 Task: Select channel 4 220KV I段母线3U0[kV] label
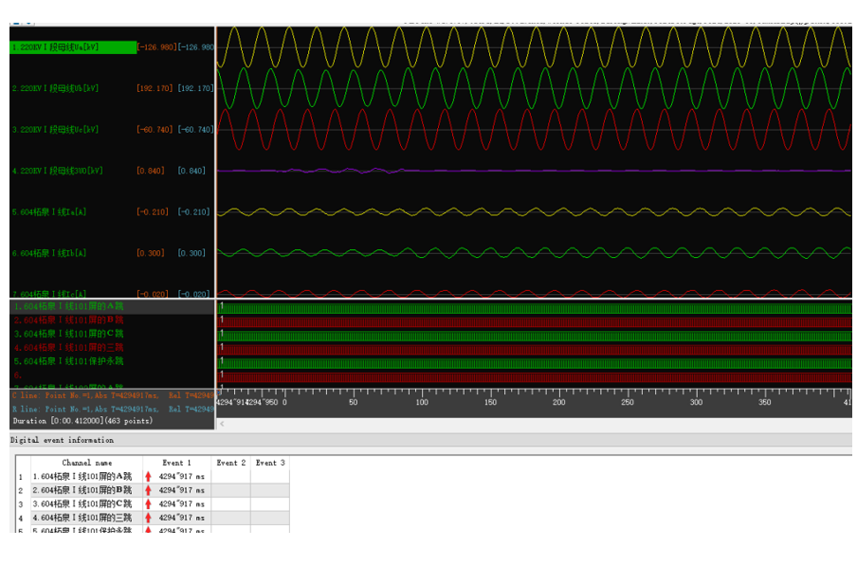[58, 171]
